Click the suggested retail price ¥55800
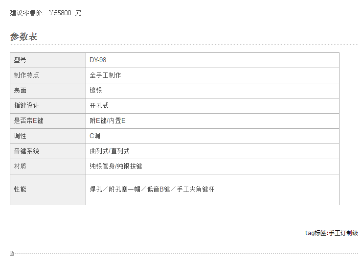Viewport: 362px width, 265px height. (60, 13)
